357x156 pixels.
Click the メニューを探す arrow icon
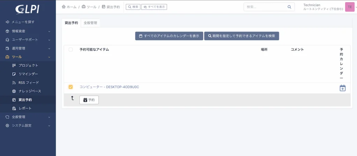pyautogui.click(x=7, y=22)
